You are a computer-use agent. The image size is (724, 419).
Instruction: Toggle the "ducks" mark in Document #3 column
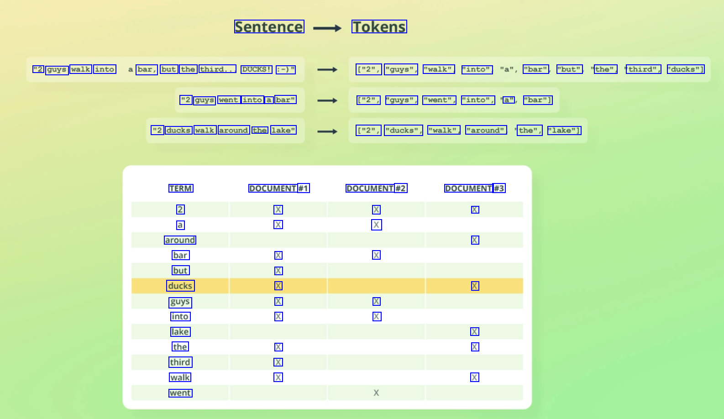pos(475,286)
